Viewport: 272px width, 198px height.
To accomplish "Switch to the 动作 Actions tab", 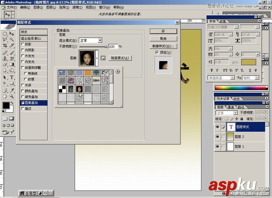I will pyautogui.click(x=237, y=98).
